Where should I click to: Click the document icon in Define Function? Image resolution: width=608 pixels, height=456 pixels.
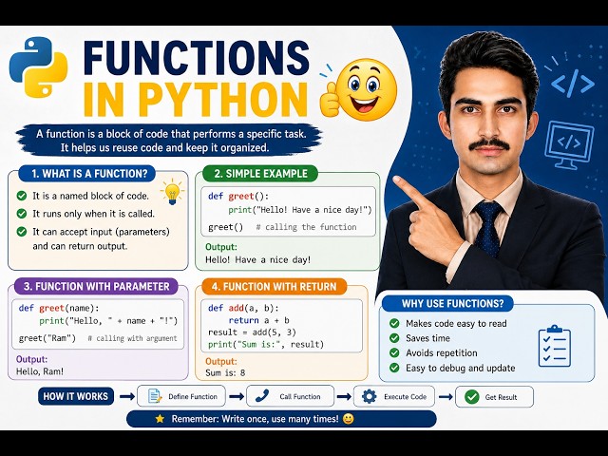[x=155, y=396]
